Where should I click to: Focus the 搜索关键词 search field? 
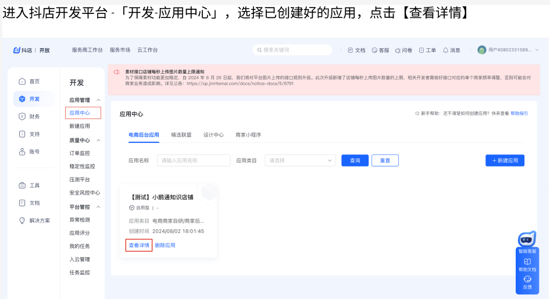[x=292, y=50]
